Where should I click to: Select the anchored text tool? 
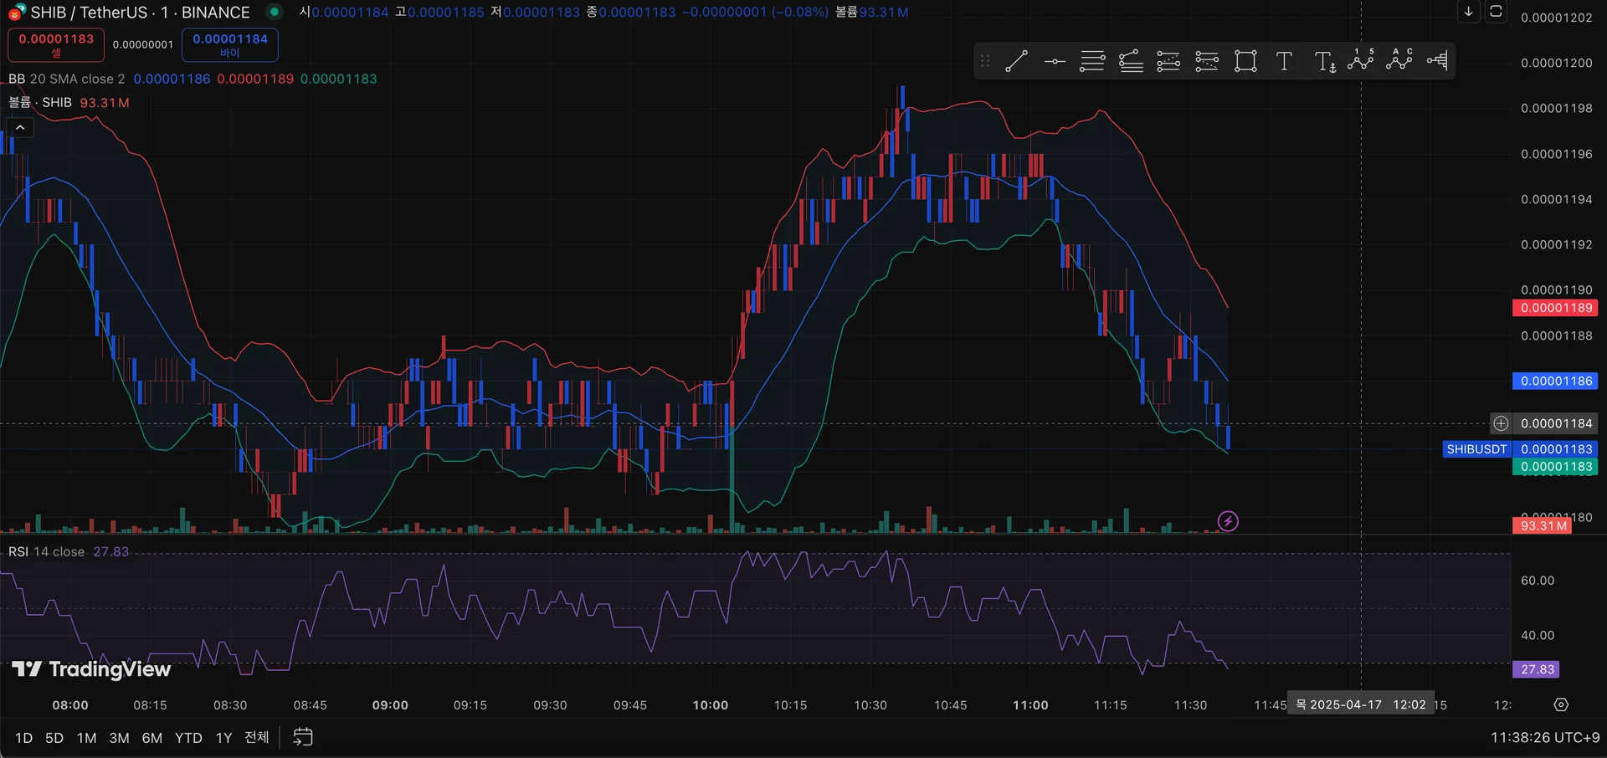(x=1324, y=61)
